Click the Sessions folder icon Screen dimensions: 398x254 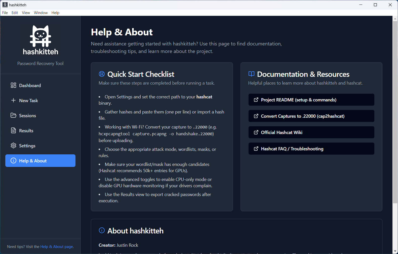tap(13, 115)
